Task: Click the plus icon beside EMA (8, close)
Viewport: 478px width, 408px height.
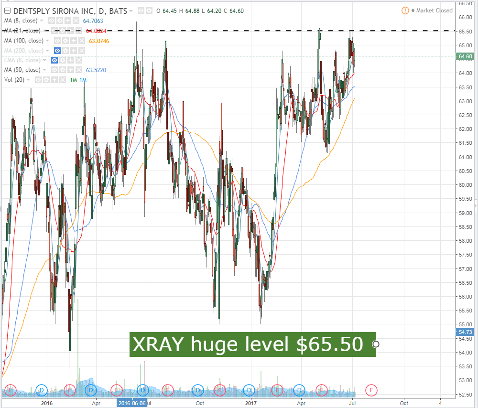Action: click(x=71, y=60)
